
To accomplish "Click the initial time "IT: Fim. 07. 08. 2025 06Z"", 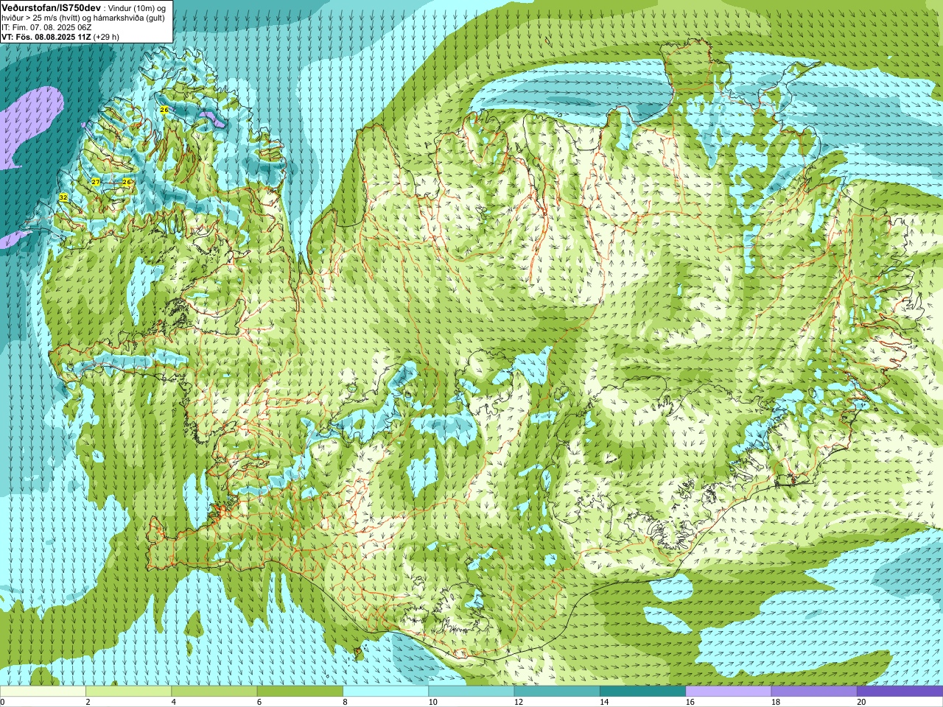I will 46,27.
